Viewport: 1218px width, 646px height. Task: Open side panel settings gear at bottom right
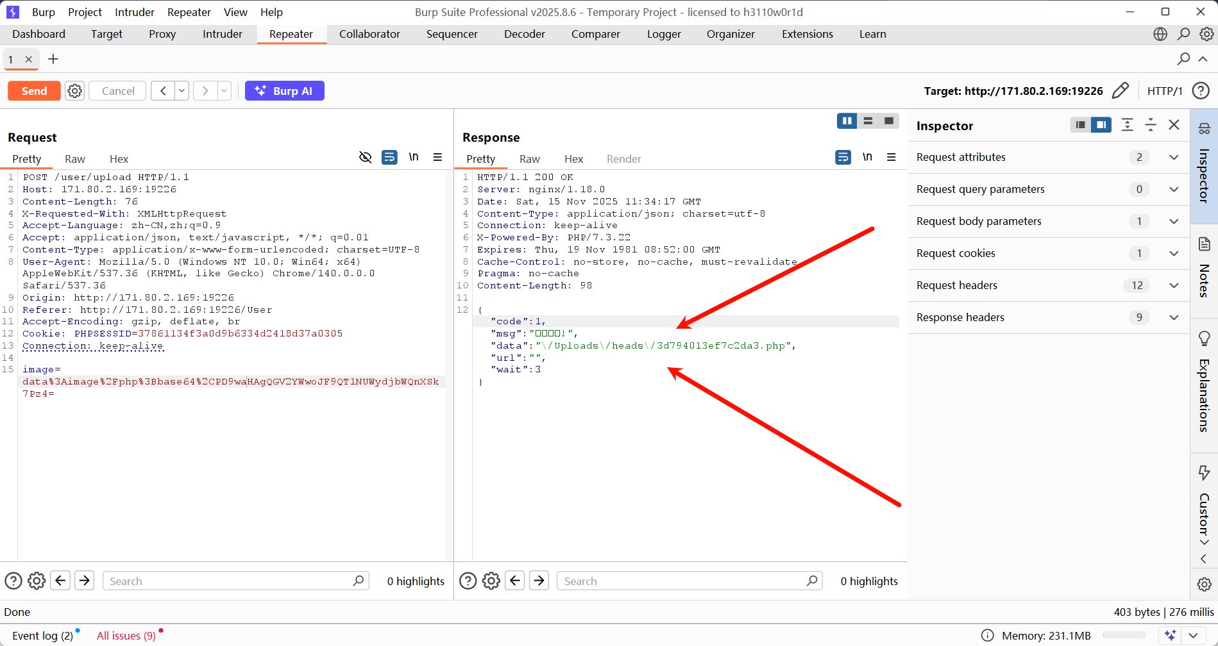pos(1204,584)
